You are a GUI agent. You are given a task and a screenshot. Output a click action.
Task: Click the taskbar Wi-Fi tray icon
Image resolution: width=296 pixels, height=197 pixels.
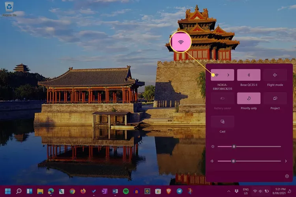pyautogui.click(x=255, y=191)
